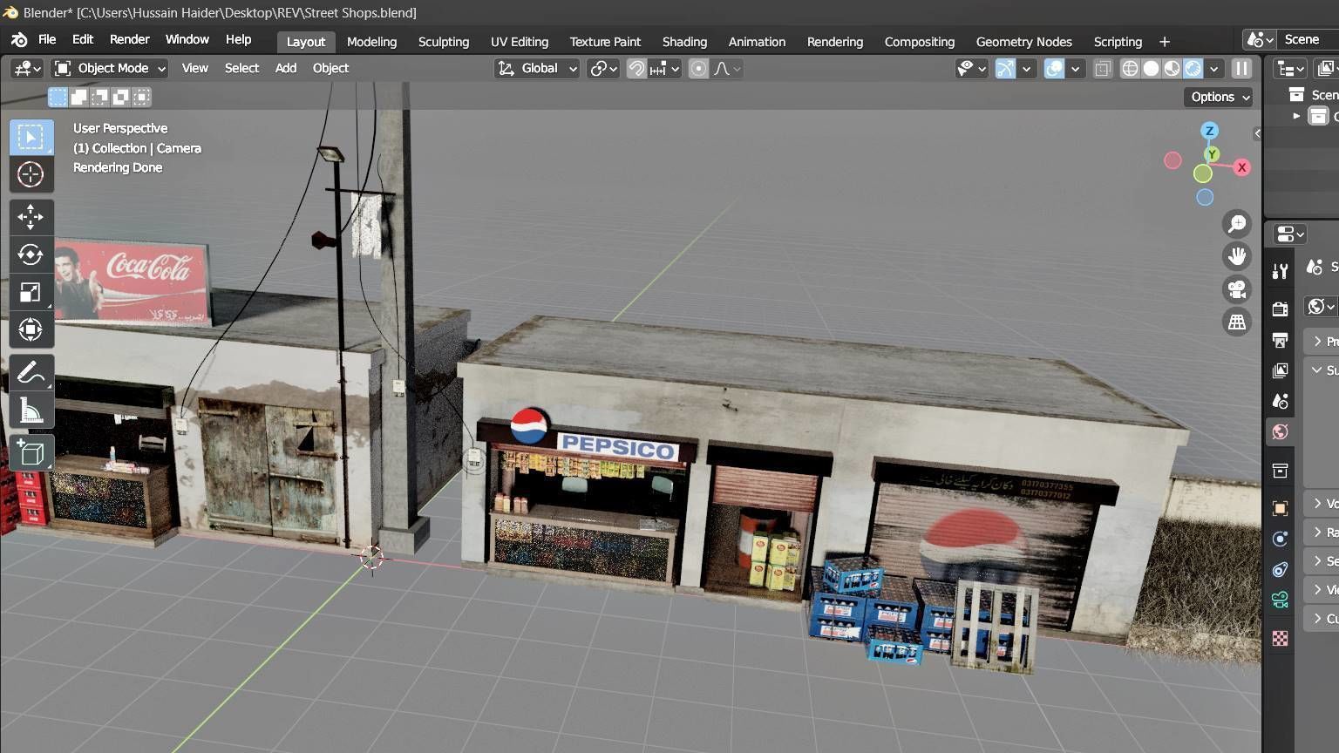Open the File menu
The width and height of the screenshot is (1339, 753).
tap(47, 40)
